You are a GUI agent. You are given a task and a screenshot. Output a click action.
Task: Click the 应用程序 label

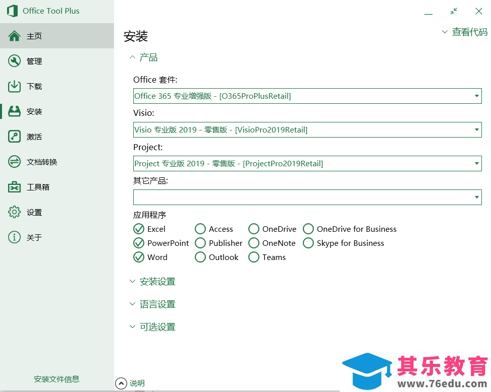150,215
